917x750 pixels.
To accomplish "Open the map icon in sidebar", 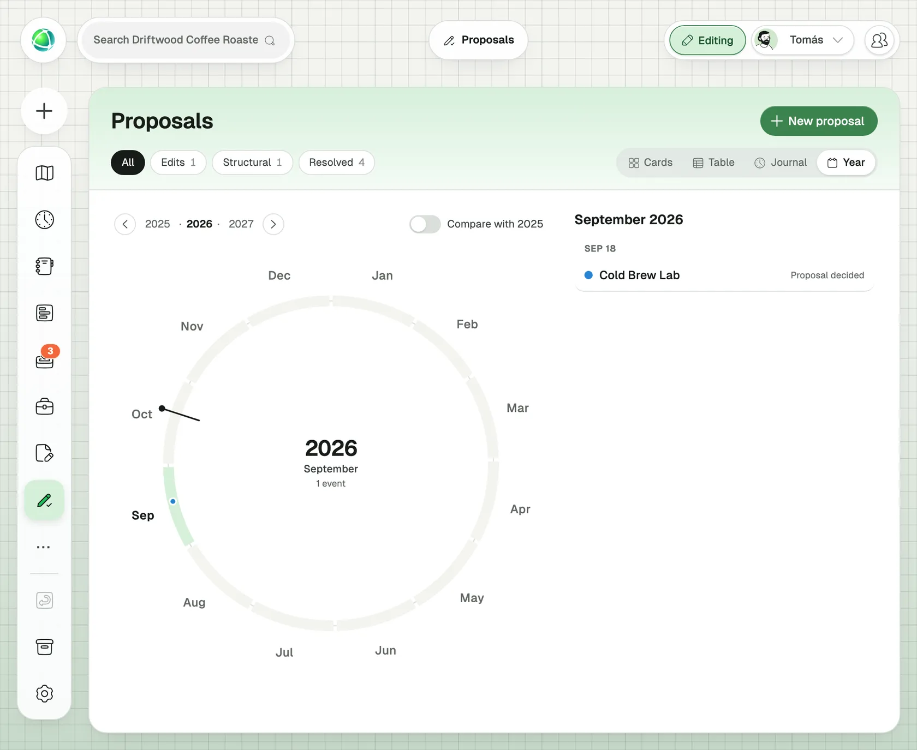I will 44,173.
